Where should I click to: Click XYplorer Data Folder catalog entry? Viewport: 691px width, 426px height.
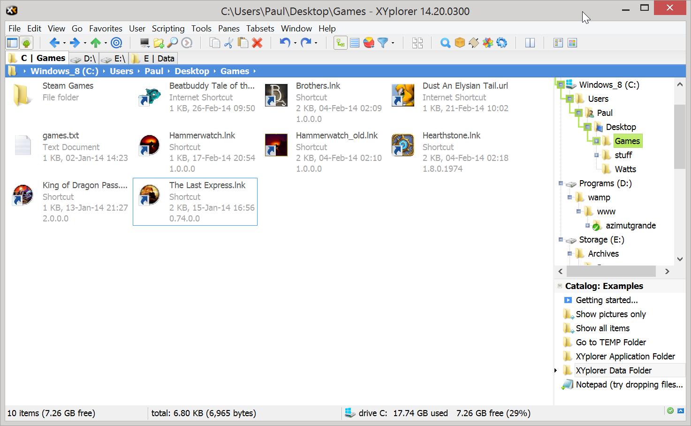click(x=613, y=370)
